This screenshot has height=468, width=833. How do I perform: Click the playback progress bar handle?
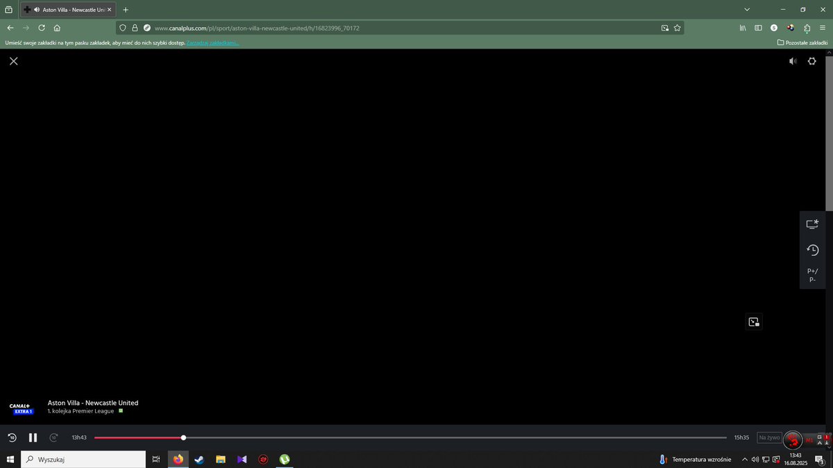[x=183, y=437]
